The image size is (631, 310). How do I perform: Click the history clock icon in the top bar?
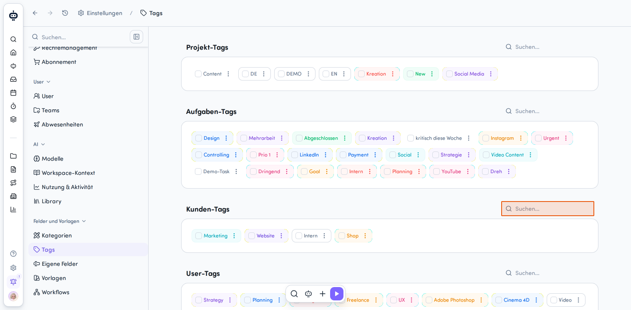point(65,13)
